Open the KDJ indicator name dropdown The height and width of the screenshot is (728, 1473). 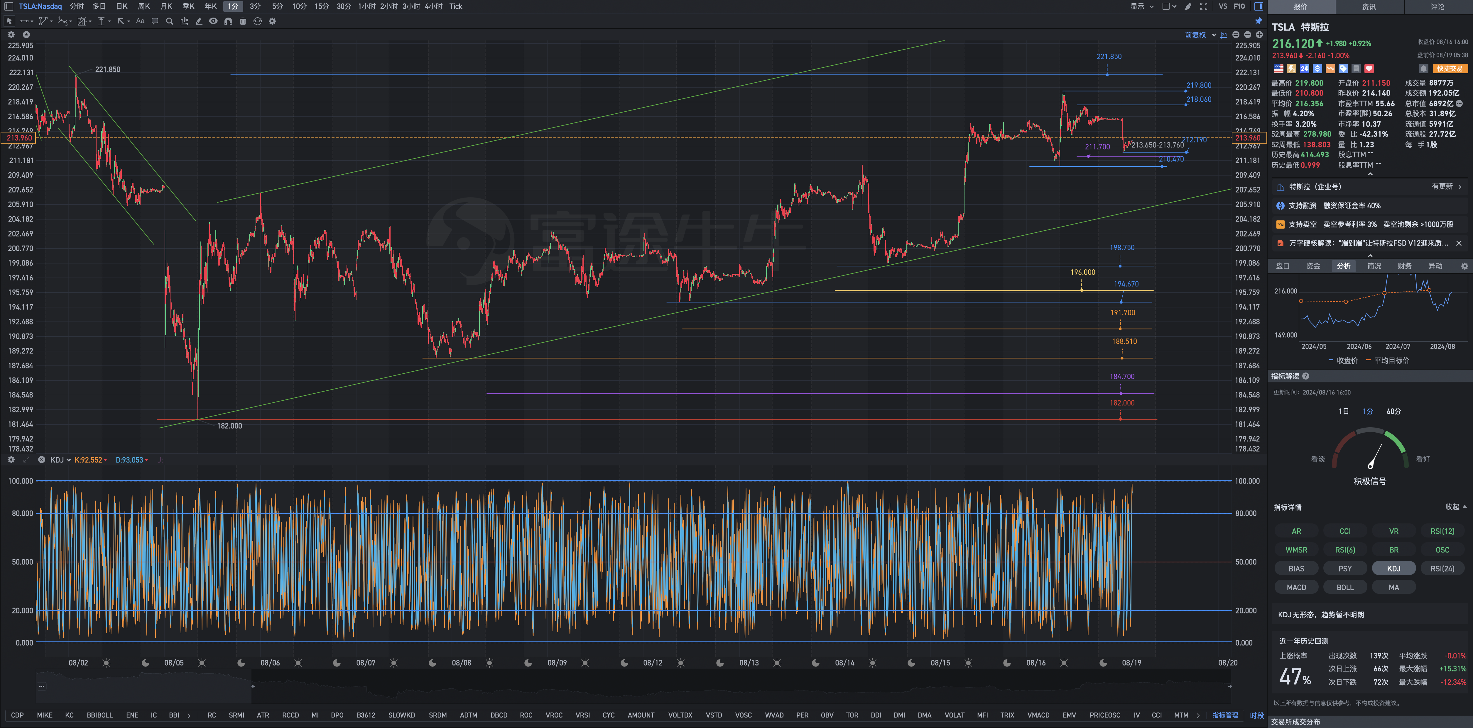[60, 460]
